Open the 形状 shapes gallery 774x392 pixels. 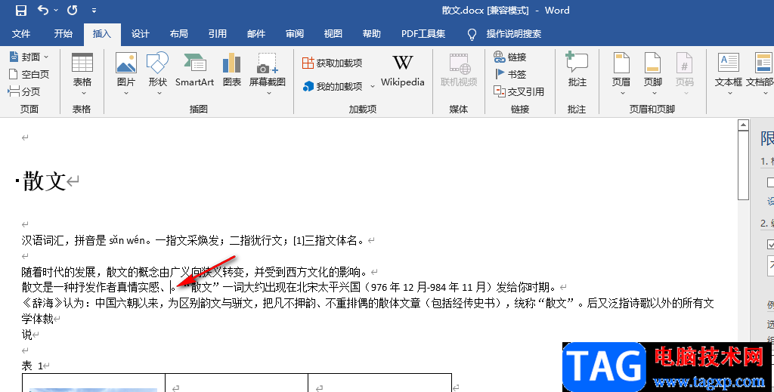click(158, 75)
